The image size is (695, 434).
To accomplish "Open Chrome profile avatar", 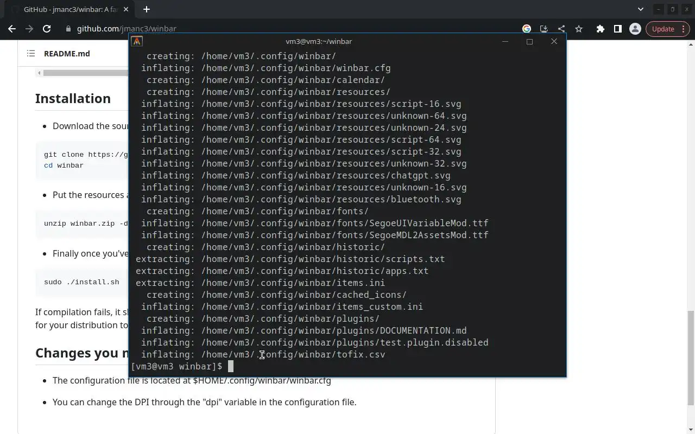I will [x=635, y=29].
